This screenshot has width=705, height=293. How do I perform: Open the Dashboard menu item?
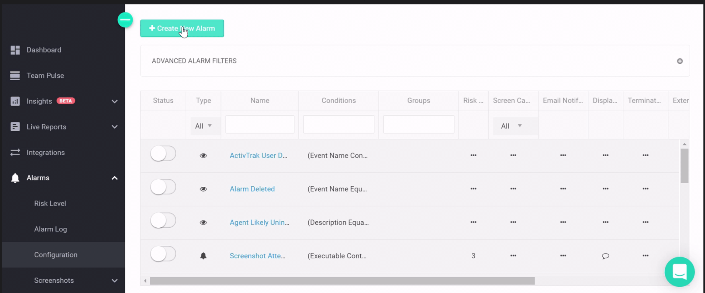pos(44,50)
